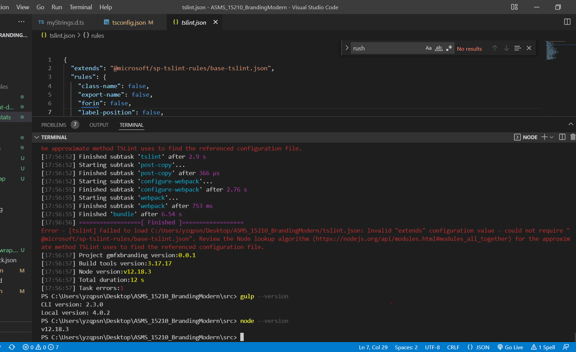Screen dimensions: 576x352
Task: Click the "extends" key on line 2
Action: pos(87,68)
